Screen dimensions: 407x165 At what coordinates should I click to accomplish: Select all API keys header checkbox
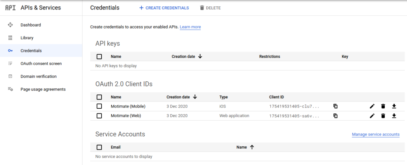coord(99,57)
